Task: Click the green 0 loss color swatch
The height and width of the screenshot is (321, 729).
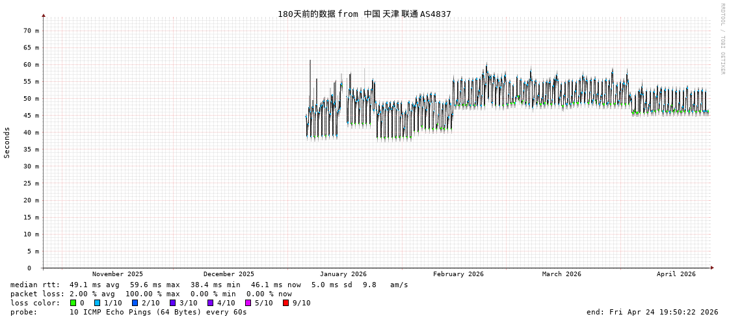Action: pos(73,303)
